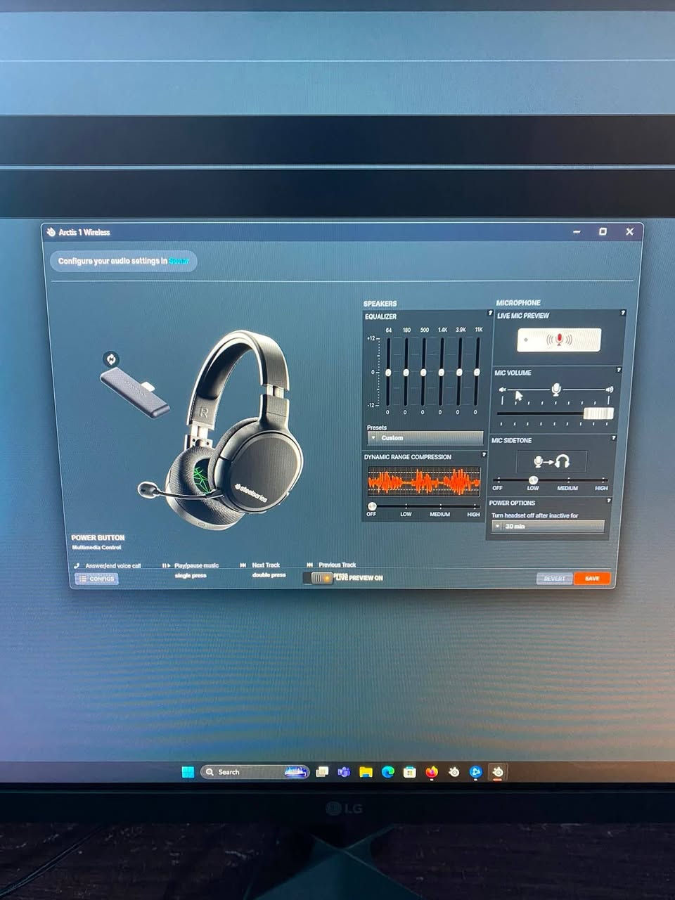Click the Dynamic Range Compression Off handle
This screenshot has height=900, width=675.
pyautogui.click(x=372, y=506)
